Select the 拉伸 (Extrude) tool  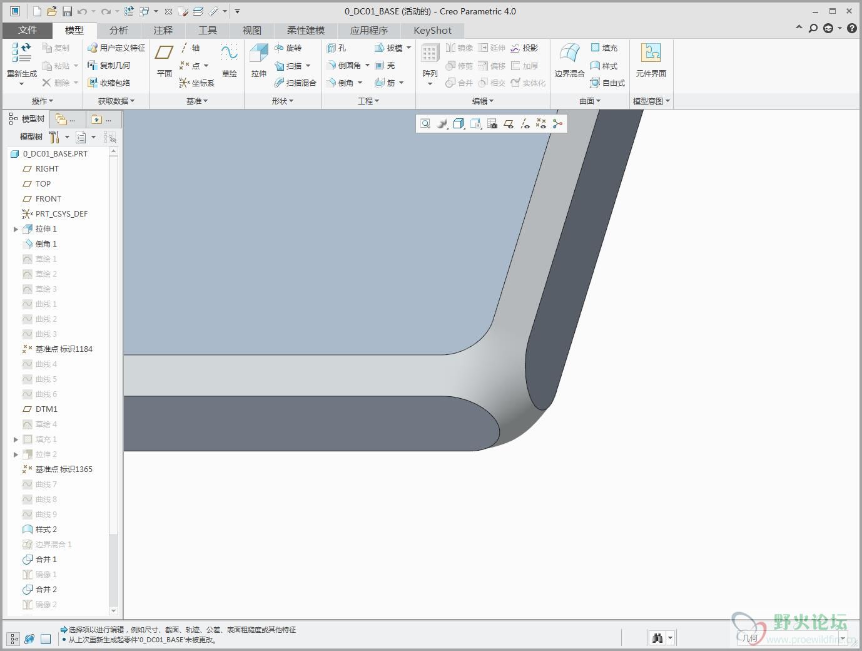pyautogui.click(x=259, y=61)
